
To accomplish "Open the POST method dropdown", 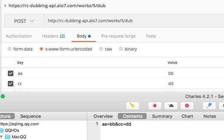I will pyautogui.click(x=24, y=21).
